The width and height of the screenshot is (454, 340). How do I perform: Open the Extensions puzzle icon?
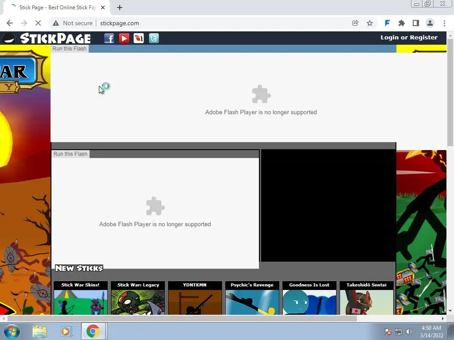[x=401, y=23]
